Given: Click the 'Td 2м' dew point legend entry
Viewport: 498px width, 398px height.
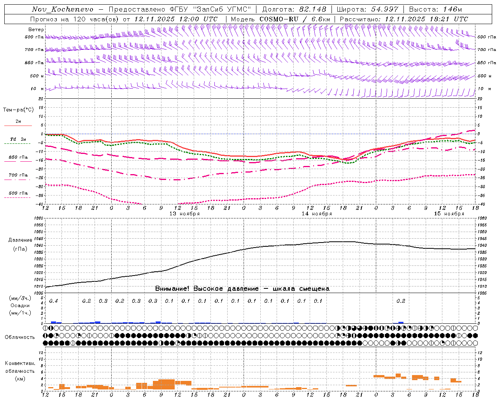Looking at the screenshot, I should [18, 139].
